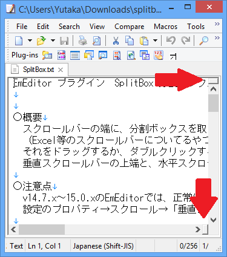
Task: Minimize the EmEditor window
Action: 171,8
